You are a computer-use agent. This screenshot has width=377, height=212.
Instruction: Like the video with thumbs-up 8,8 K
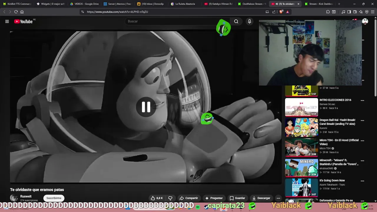coord(157,198)
